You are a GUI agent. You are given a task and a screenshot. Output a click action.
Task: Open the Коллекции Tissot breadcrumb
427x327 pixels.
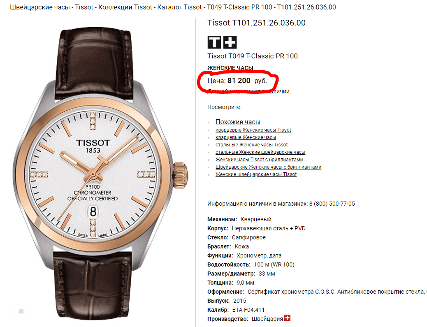125,7
